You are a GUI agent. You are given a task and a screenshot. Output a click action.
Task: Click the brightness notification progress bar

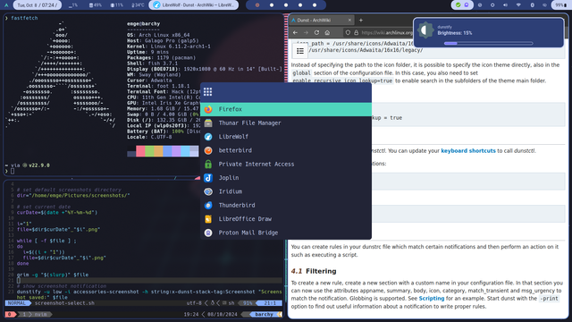(489, 43)
